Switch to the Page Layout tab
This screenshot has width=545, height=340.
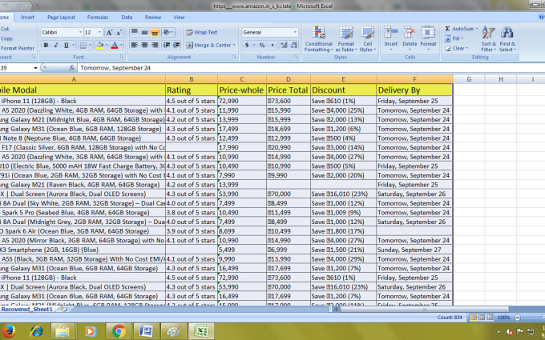coord(61,18)
